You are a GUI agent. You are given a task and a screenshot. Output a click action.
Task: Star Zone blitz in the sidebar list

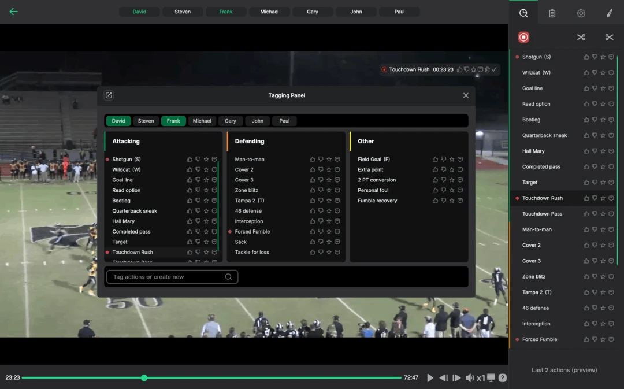603,276
